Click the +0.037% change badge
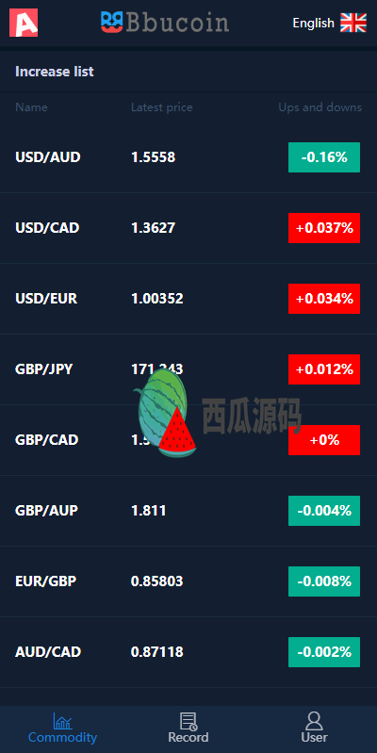 coord(324,228)
